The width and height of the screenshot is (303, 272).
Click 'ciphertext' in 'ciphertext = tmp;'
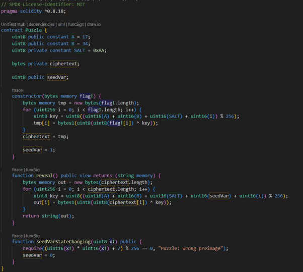(36, 137)
